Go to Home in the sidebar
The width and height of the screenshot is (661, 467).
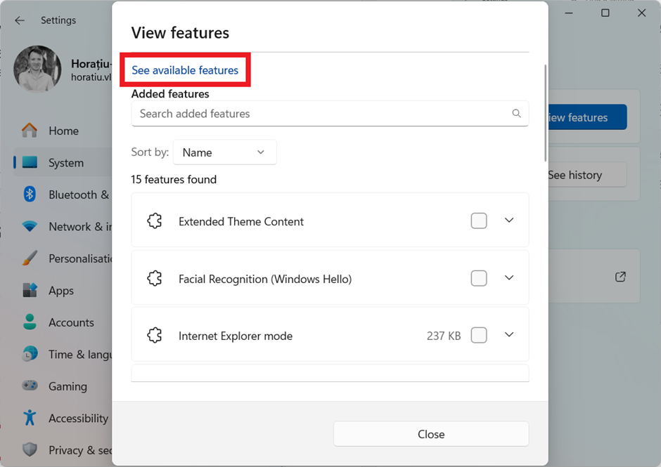64,131
